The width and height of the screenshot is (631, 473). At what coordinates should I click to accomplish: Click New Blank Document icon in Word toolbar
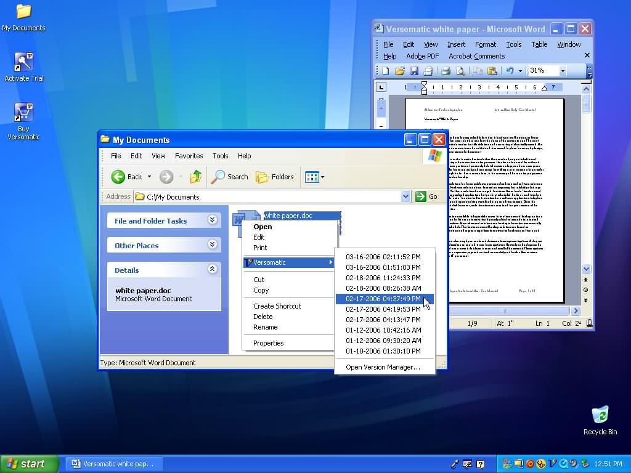(385, 71)
